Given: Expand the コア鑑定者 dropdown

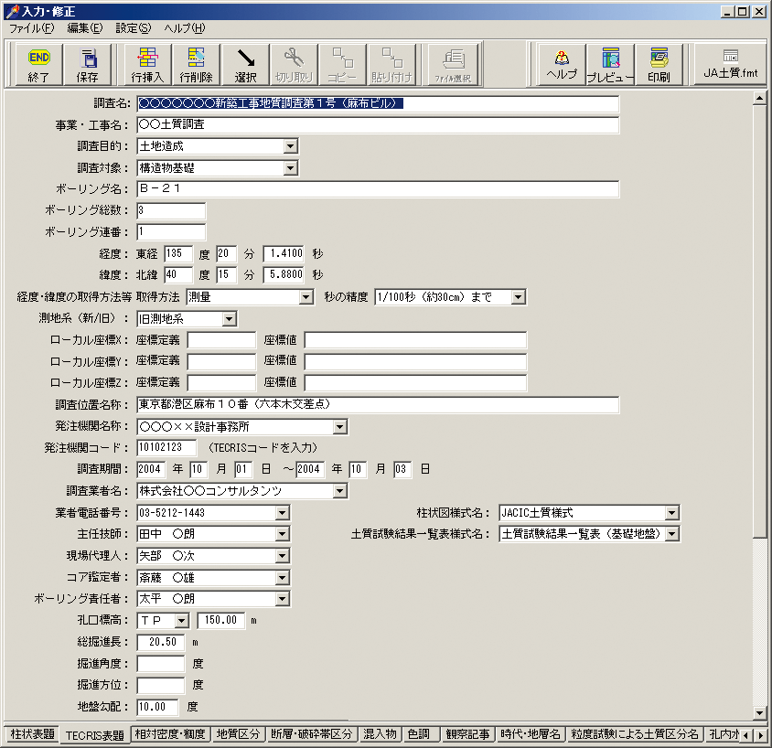Looking at the screenshot, I should point(282,578).
